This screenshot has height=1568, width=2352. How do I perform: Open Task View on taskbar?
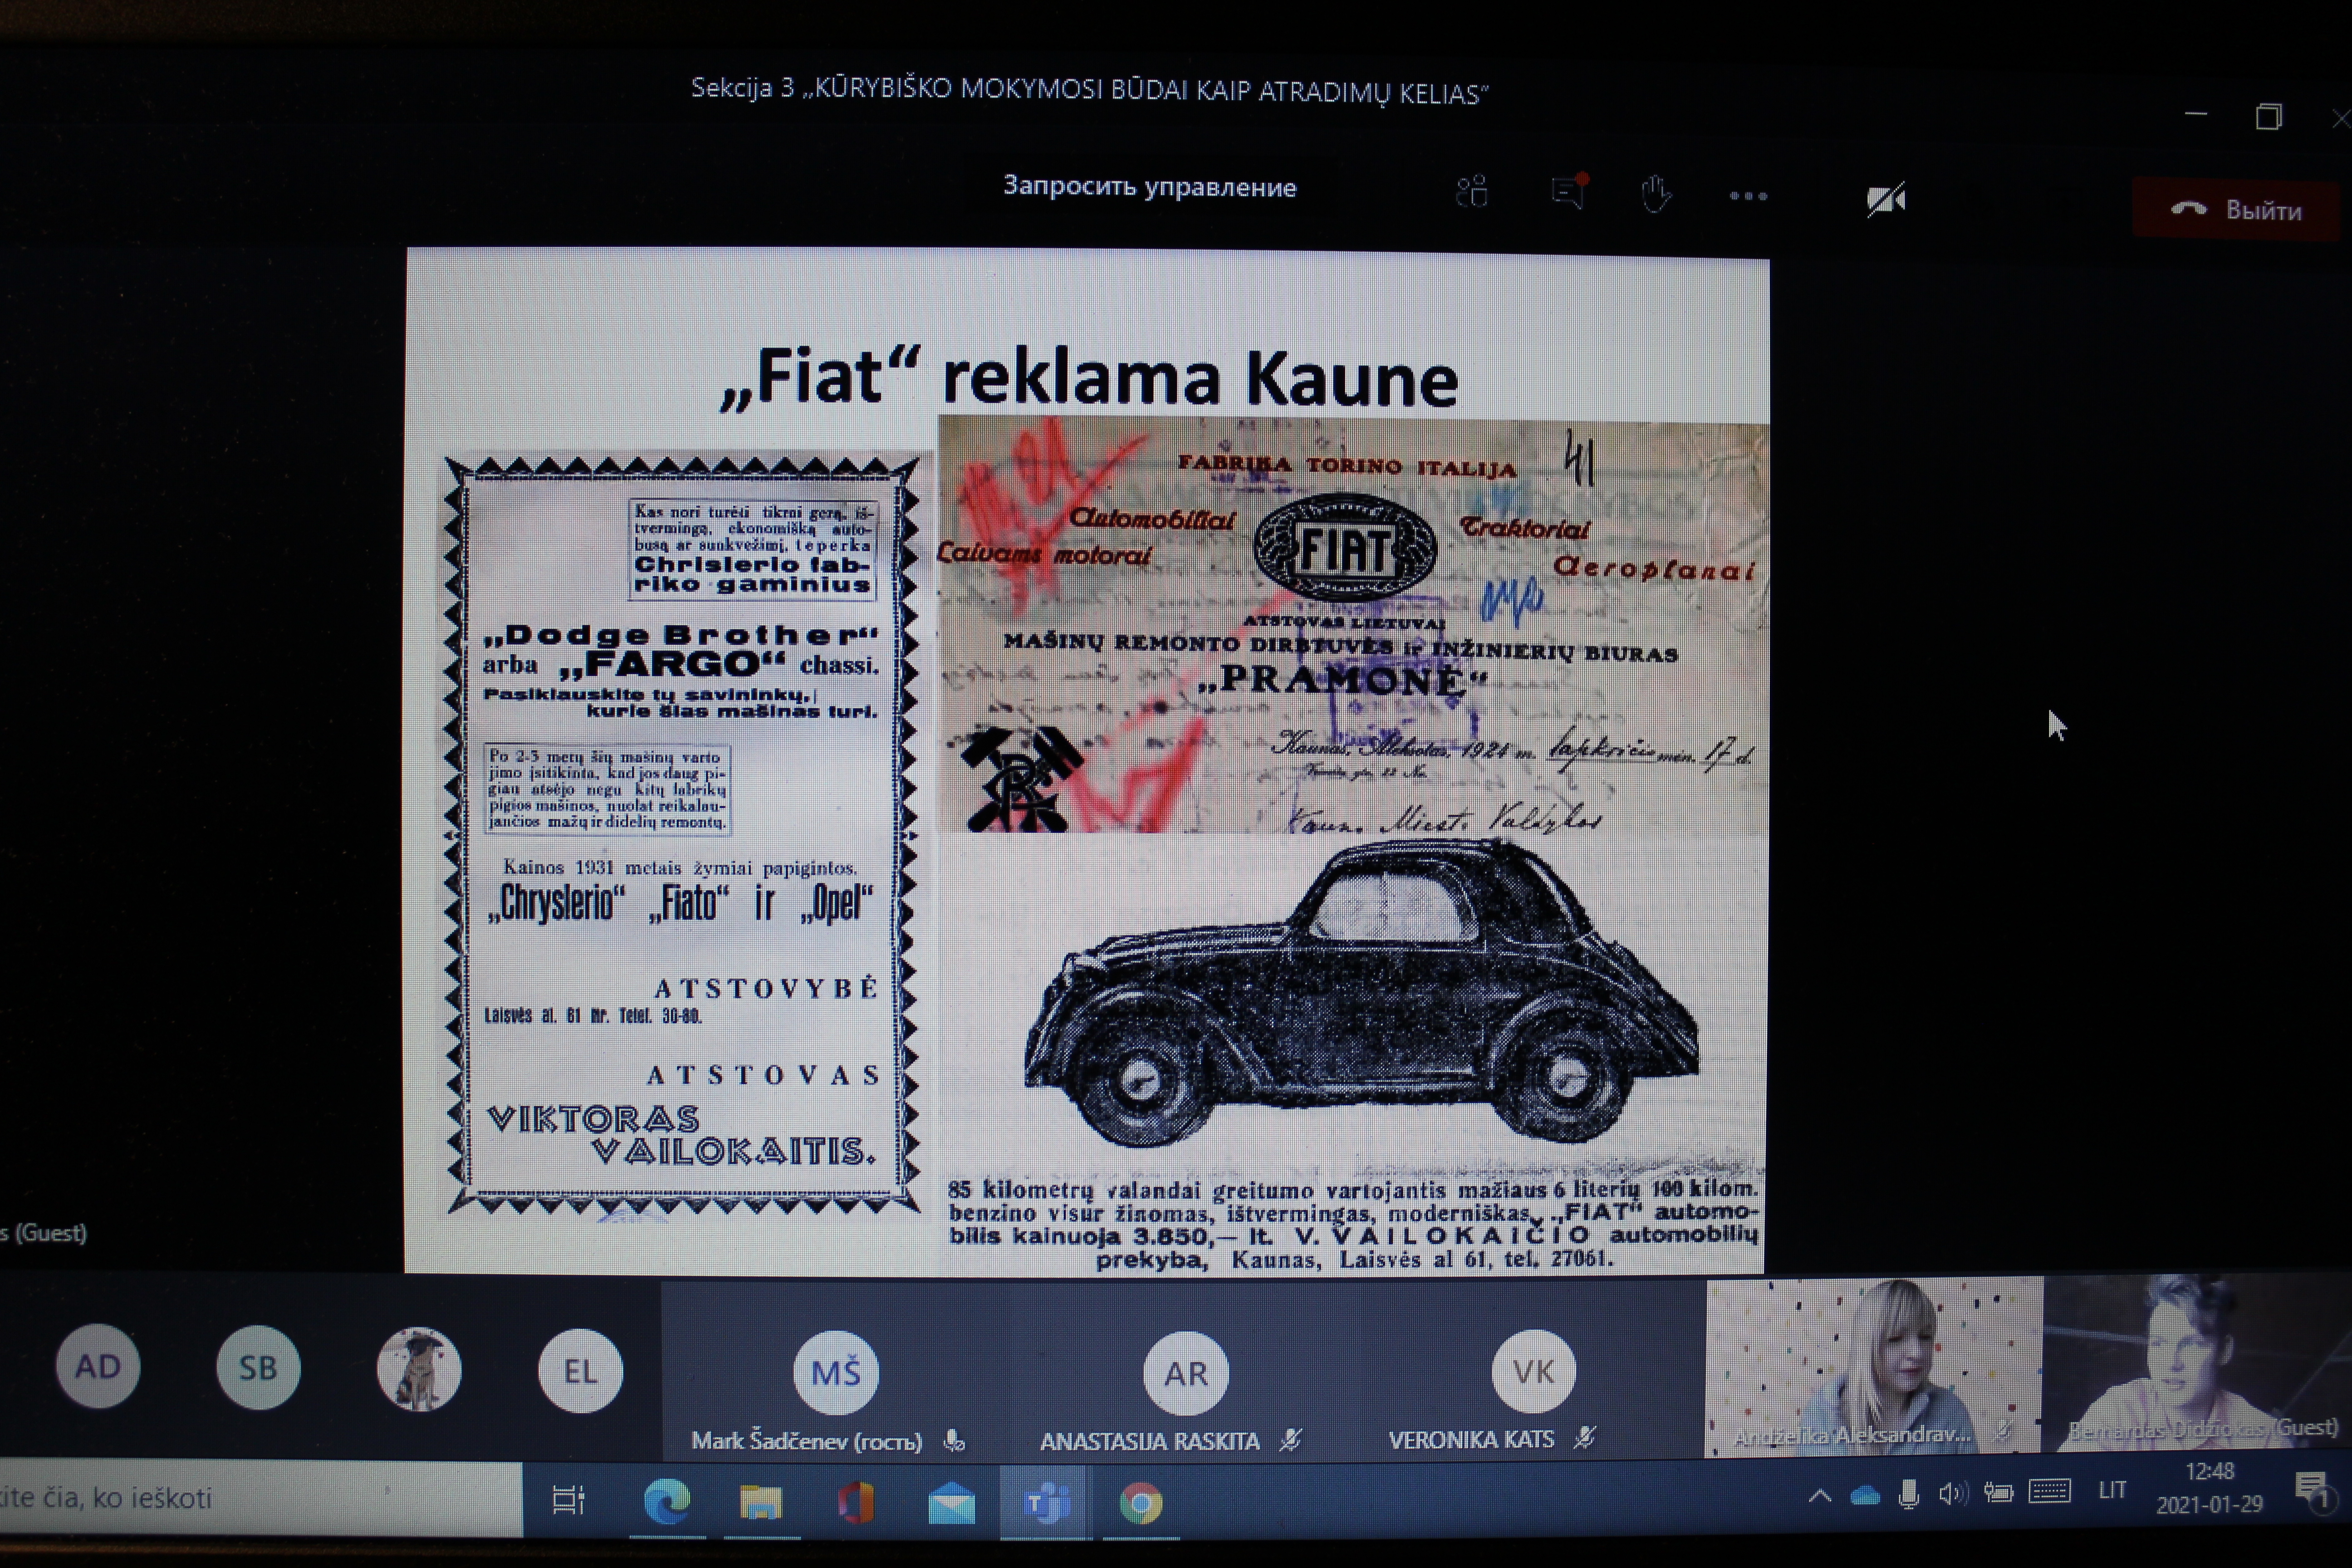[x=569, y=1500]
